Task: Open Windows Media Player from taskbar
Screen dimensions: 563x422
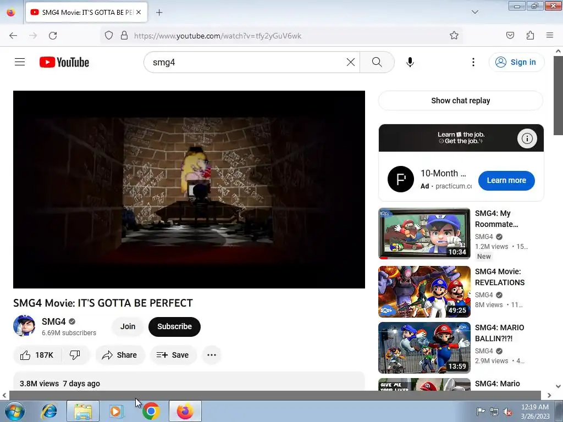Action: point(116,411)
